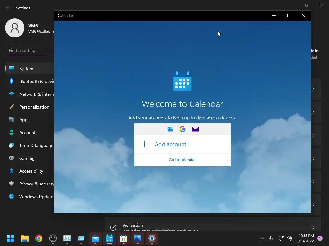The width and height of the screenshot is (329, 246).
Task: Click the Settings back arrow
Action: pos(8,8)
